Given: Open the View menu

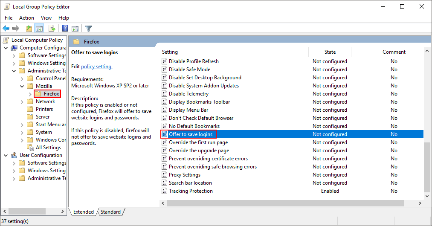Looking at the screenshot, I should [x=46, y=17].
